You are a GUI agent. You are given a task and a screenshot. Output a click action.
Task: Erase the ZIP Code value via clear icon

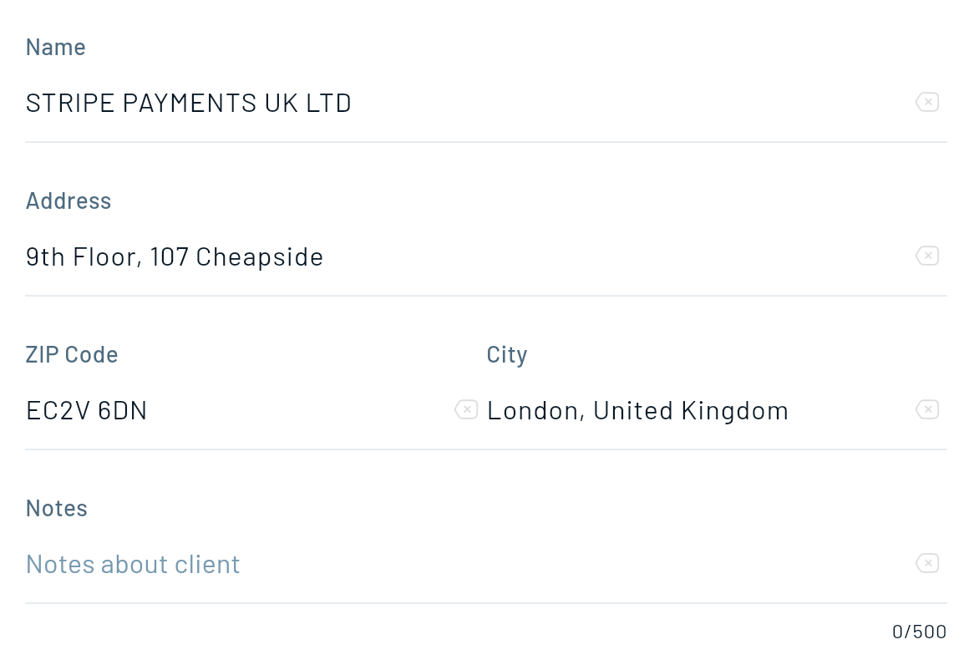(x=466, y=409)
